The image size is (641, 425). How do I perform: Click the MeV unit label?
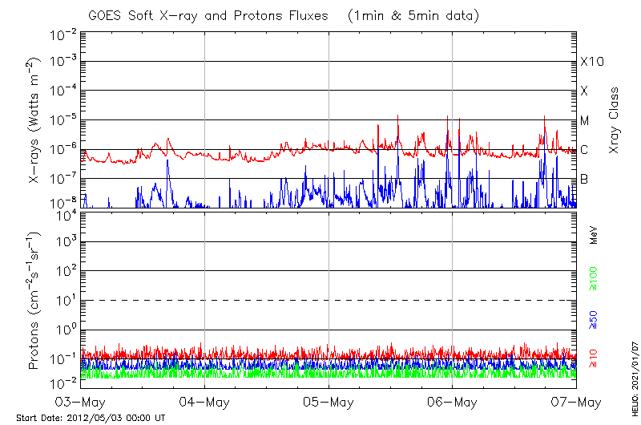coord(594,236)
